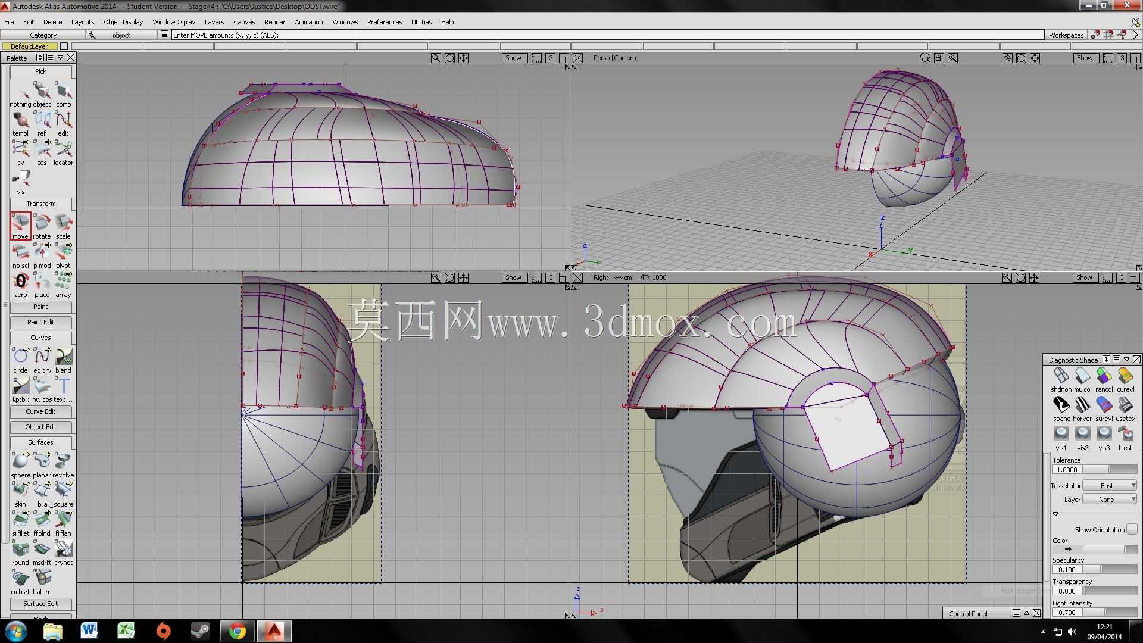This screenshot has width=1143, height=643.
Task: Open the Render menu
Action: click(x=274, y=22)
